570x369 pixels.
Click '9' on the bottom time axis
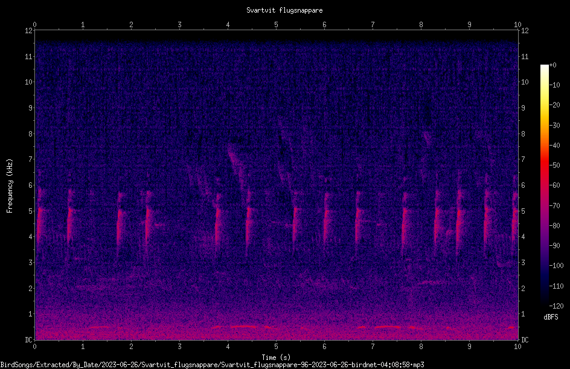click(x=469, y=347)
